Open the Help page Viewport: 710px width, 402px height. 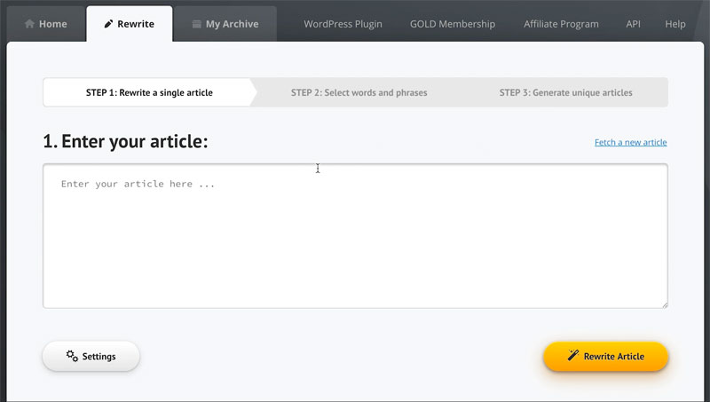675,24
